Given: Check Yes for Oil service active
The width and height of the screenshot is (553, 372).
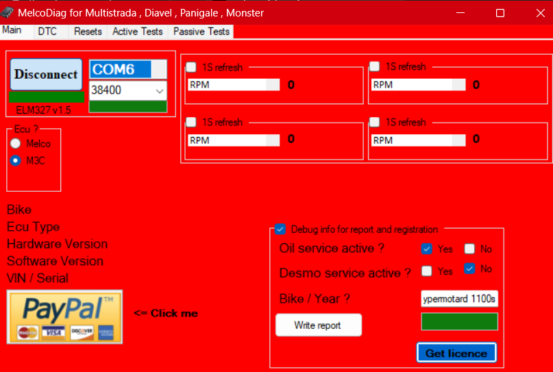Looking at the screenshot, I should click(x=427, y=249).
